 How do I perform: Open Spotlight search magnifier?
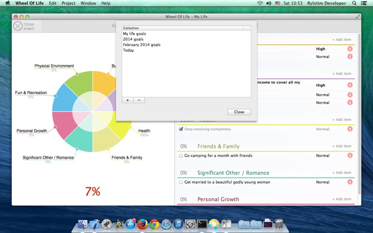(354, 3)
